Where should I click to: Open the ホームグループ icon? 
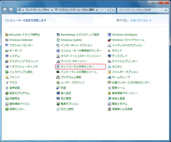(109, 77)
